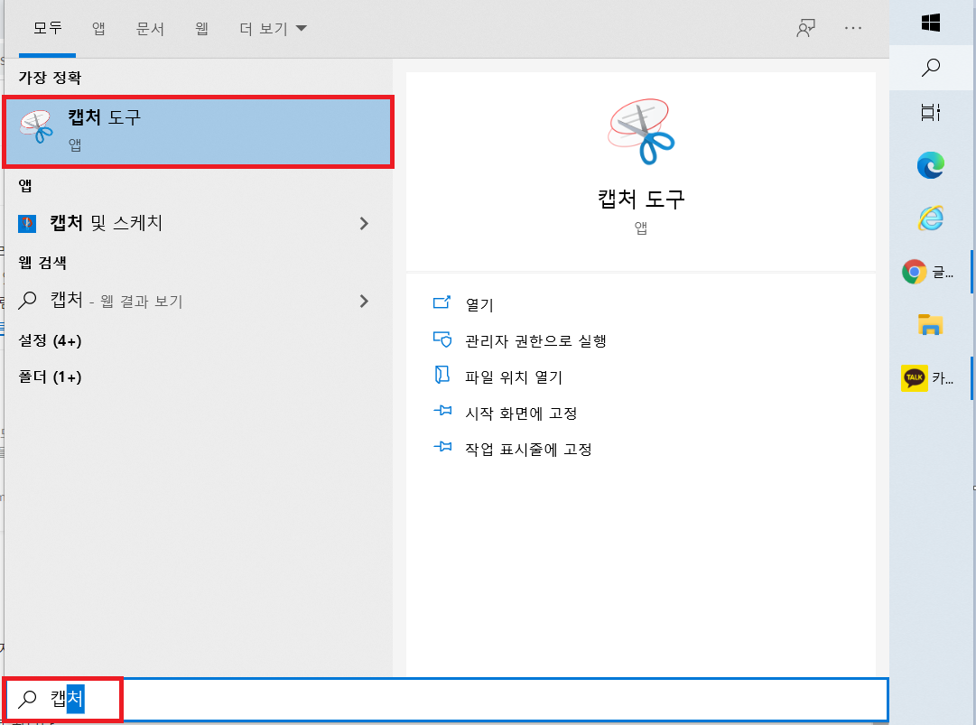The width and height of the screenshot is (976, 725).
Task: Click the administrator shield icon
Action: (x=442, y=339)
